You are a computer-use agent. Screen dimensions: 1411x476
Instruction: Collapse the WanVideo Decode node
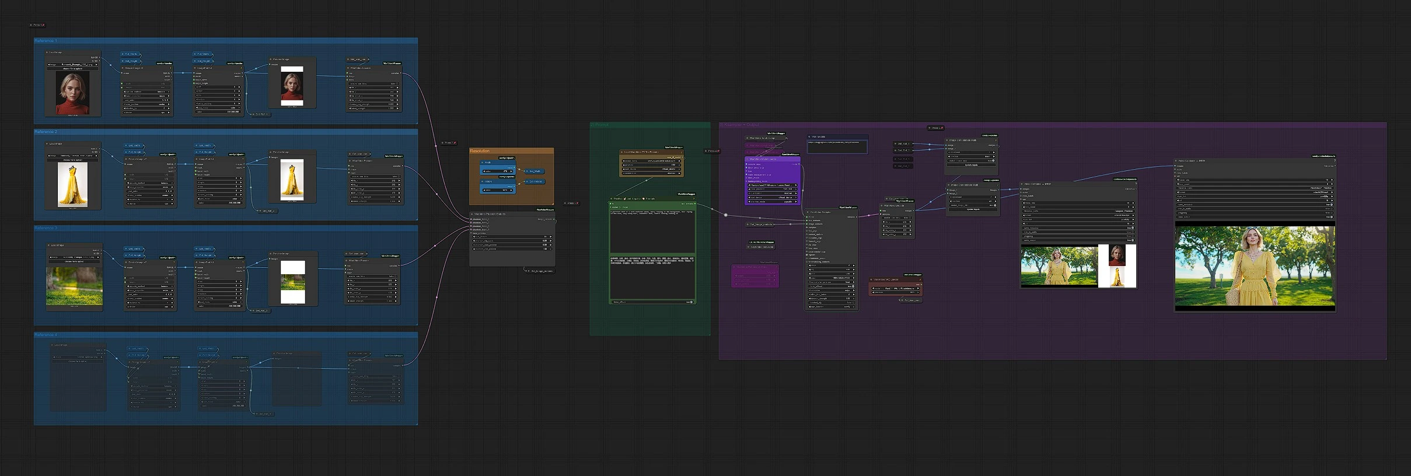883,205
